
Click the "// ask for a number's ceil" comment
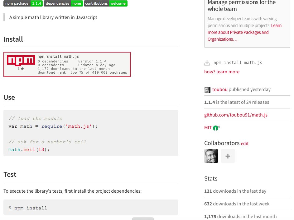point(47,142)
